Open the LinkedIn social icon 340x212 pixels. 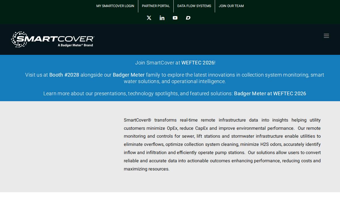coord(162,18)
